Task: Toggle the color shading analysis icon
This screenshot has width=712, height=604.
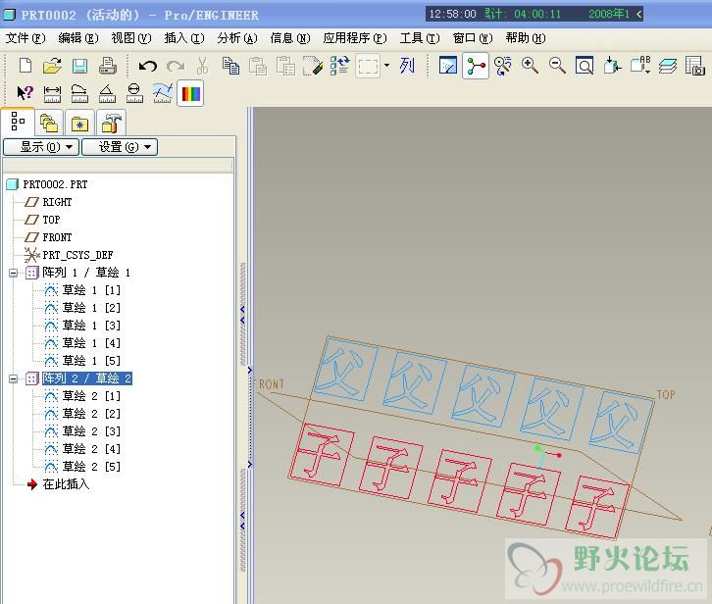Action: pyautogui.click(x=190, y=93)
